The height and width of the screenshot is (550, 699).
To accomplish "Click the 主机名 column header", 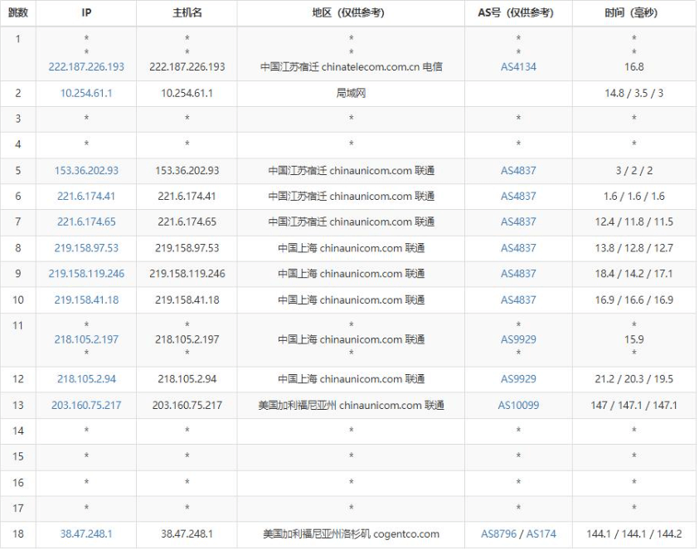I will (187, 13).
